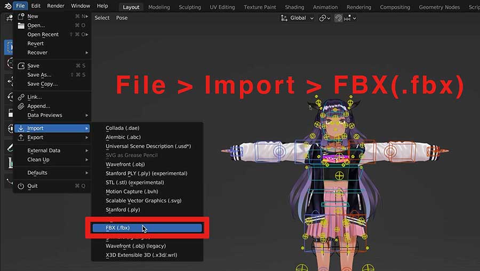Screen dimensions: 480x271
Task: Import Stanford PLY (.ply) (experimental)
Action: coord(147,173)
